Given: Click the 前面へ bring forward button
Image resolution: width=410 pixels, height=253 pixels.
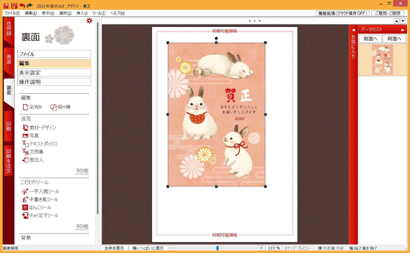Looking at the screenshot, I should point(370,39).
